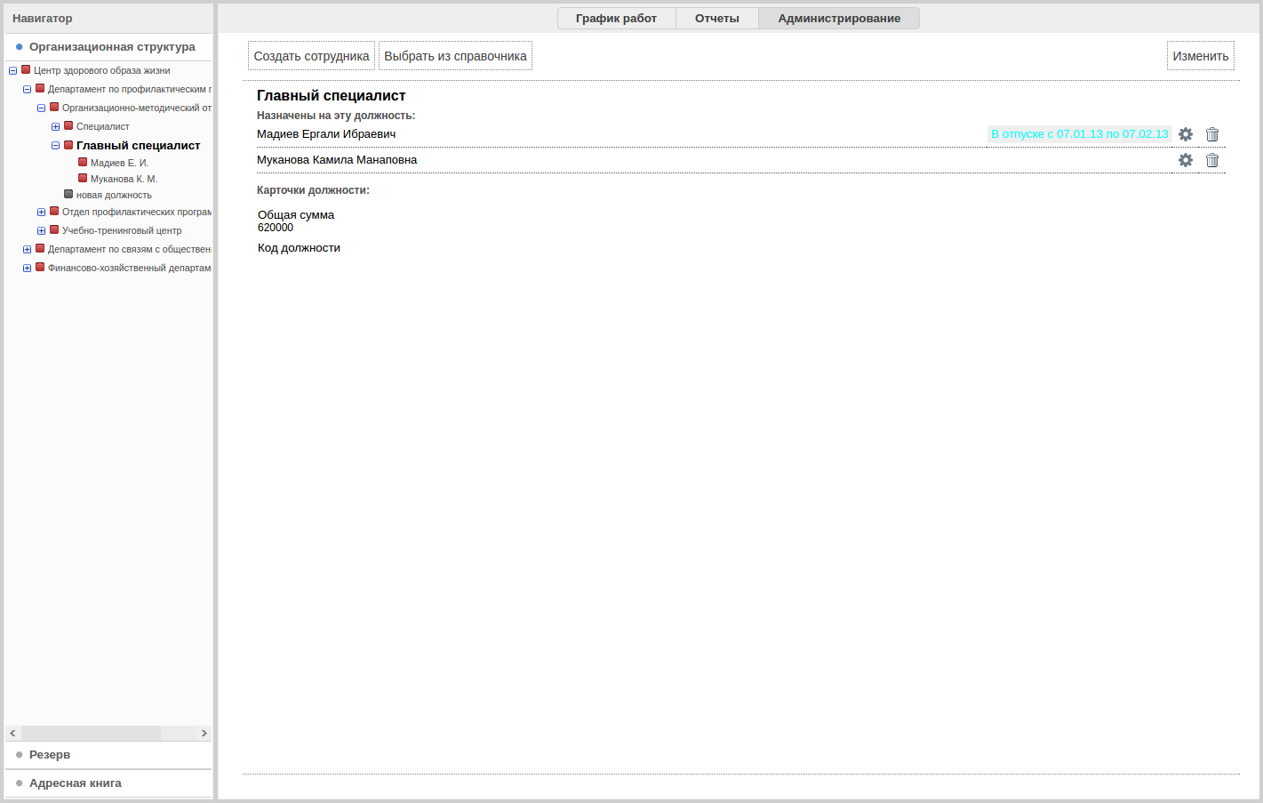
Task: Click red icon of Департамент по связям
Action: pyautogui.click(x=40, y=248)
